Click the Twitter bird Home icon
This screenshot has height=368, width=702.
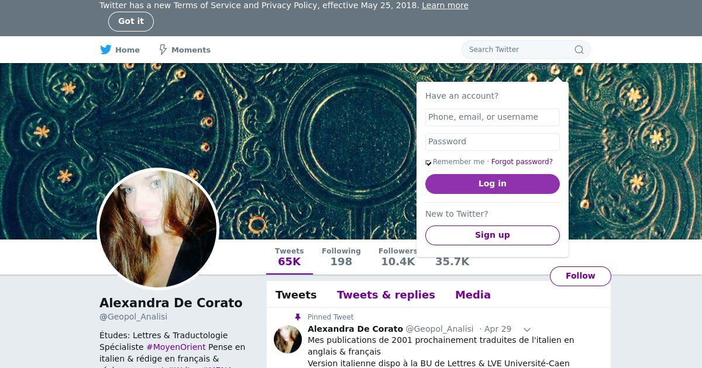point(105,50)
